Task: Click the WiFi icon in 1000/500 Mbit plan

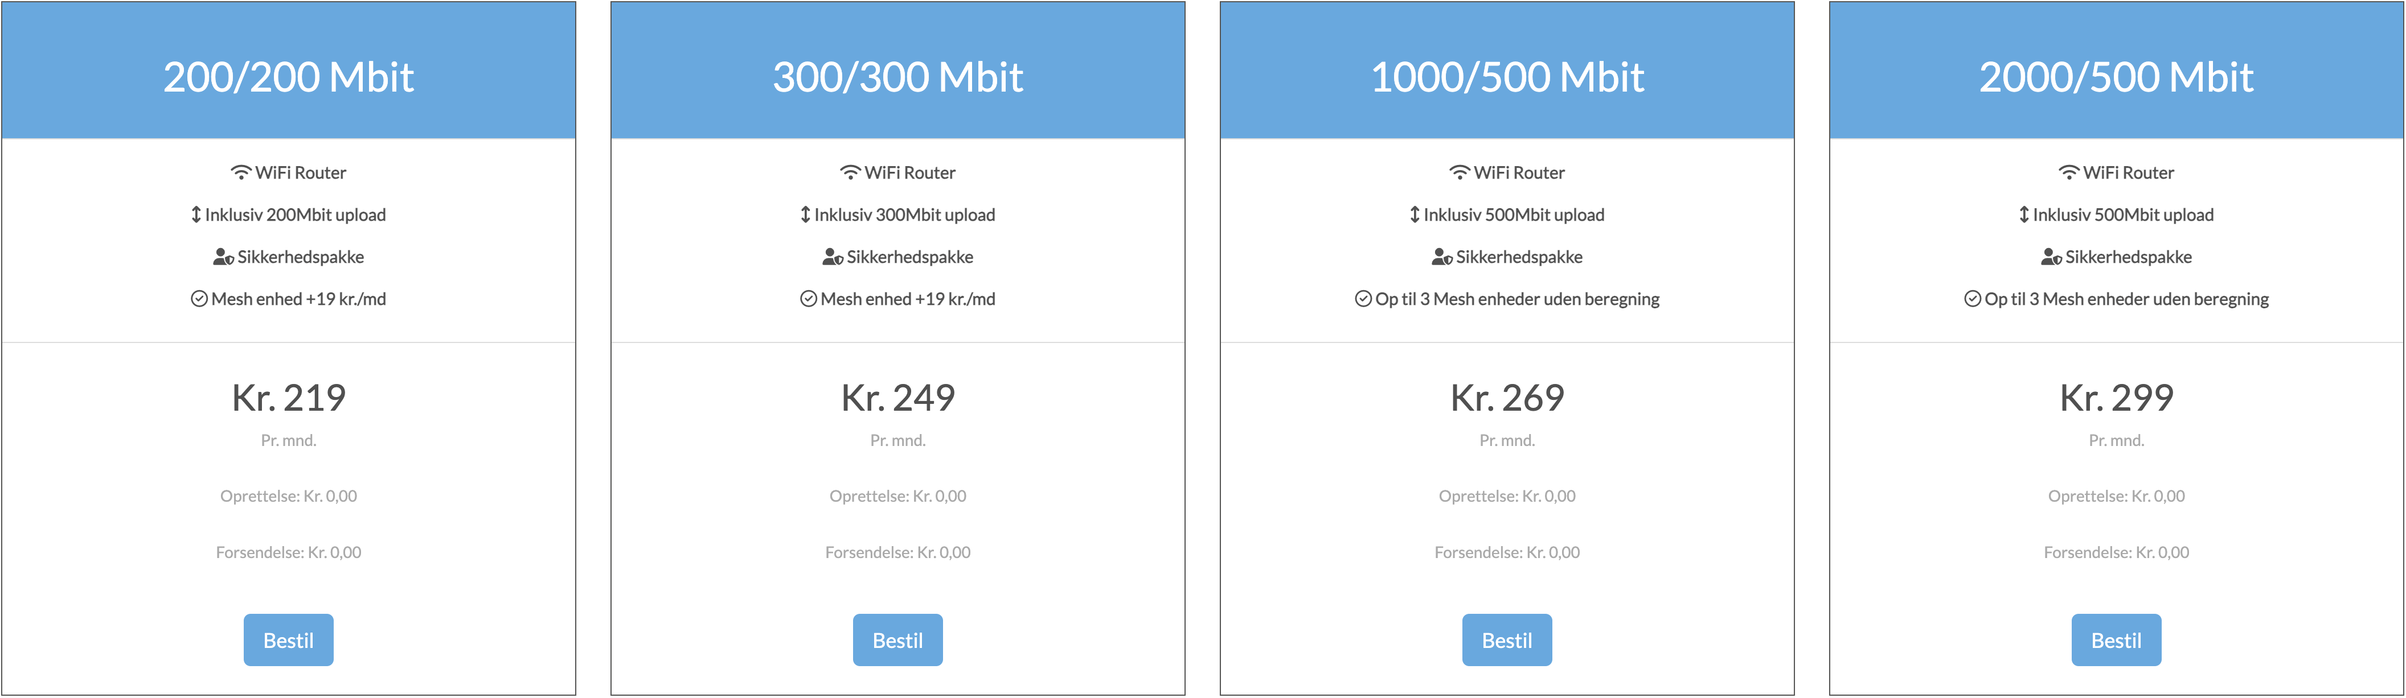Action: tap(1460, 172)
